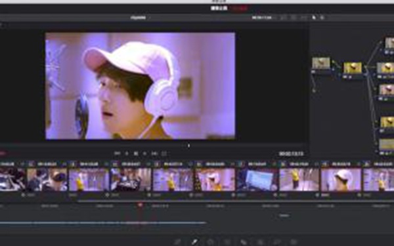Jump to first frame with transport control

[x=117, y=154]
